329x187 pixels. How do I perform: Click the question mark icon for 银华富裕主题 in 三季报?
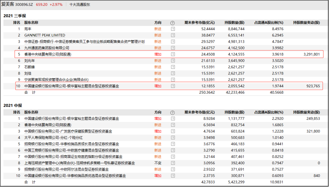(173, 86)
